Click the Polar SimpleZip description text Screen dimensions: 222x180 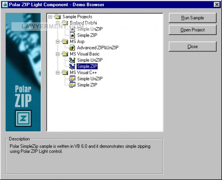(x=80, y=149)
